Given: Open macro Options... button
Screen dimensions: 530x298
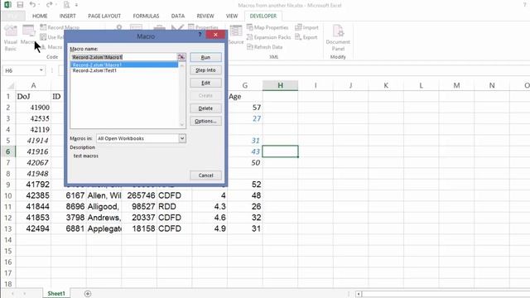Looking at the screenshot, I should [x=205, y=121].
